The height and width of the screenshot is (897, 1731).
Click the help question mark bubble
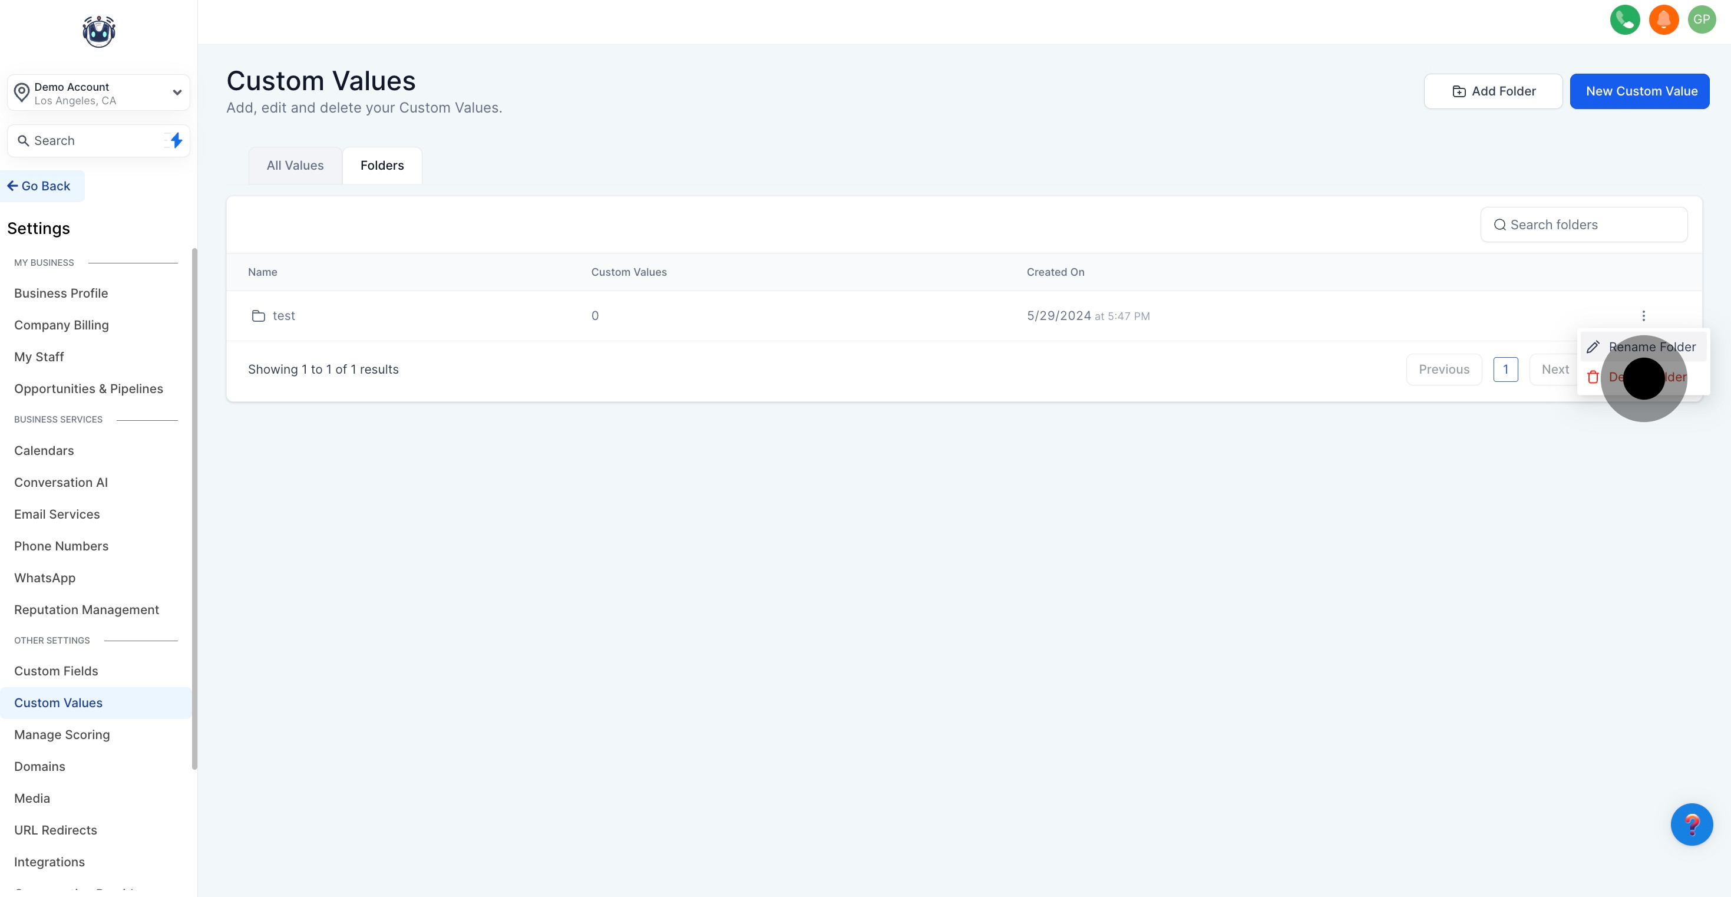click(x=1691, y=825)
